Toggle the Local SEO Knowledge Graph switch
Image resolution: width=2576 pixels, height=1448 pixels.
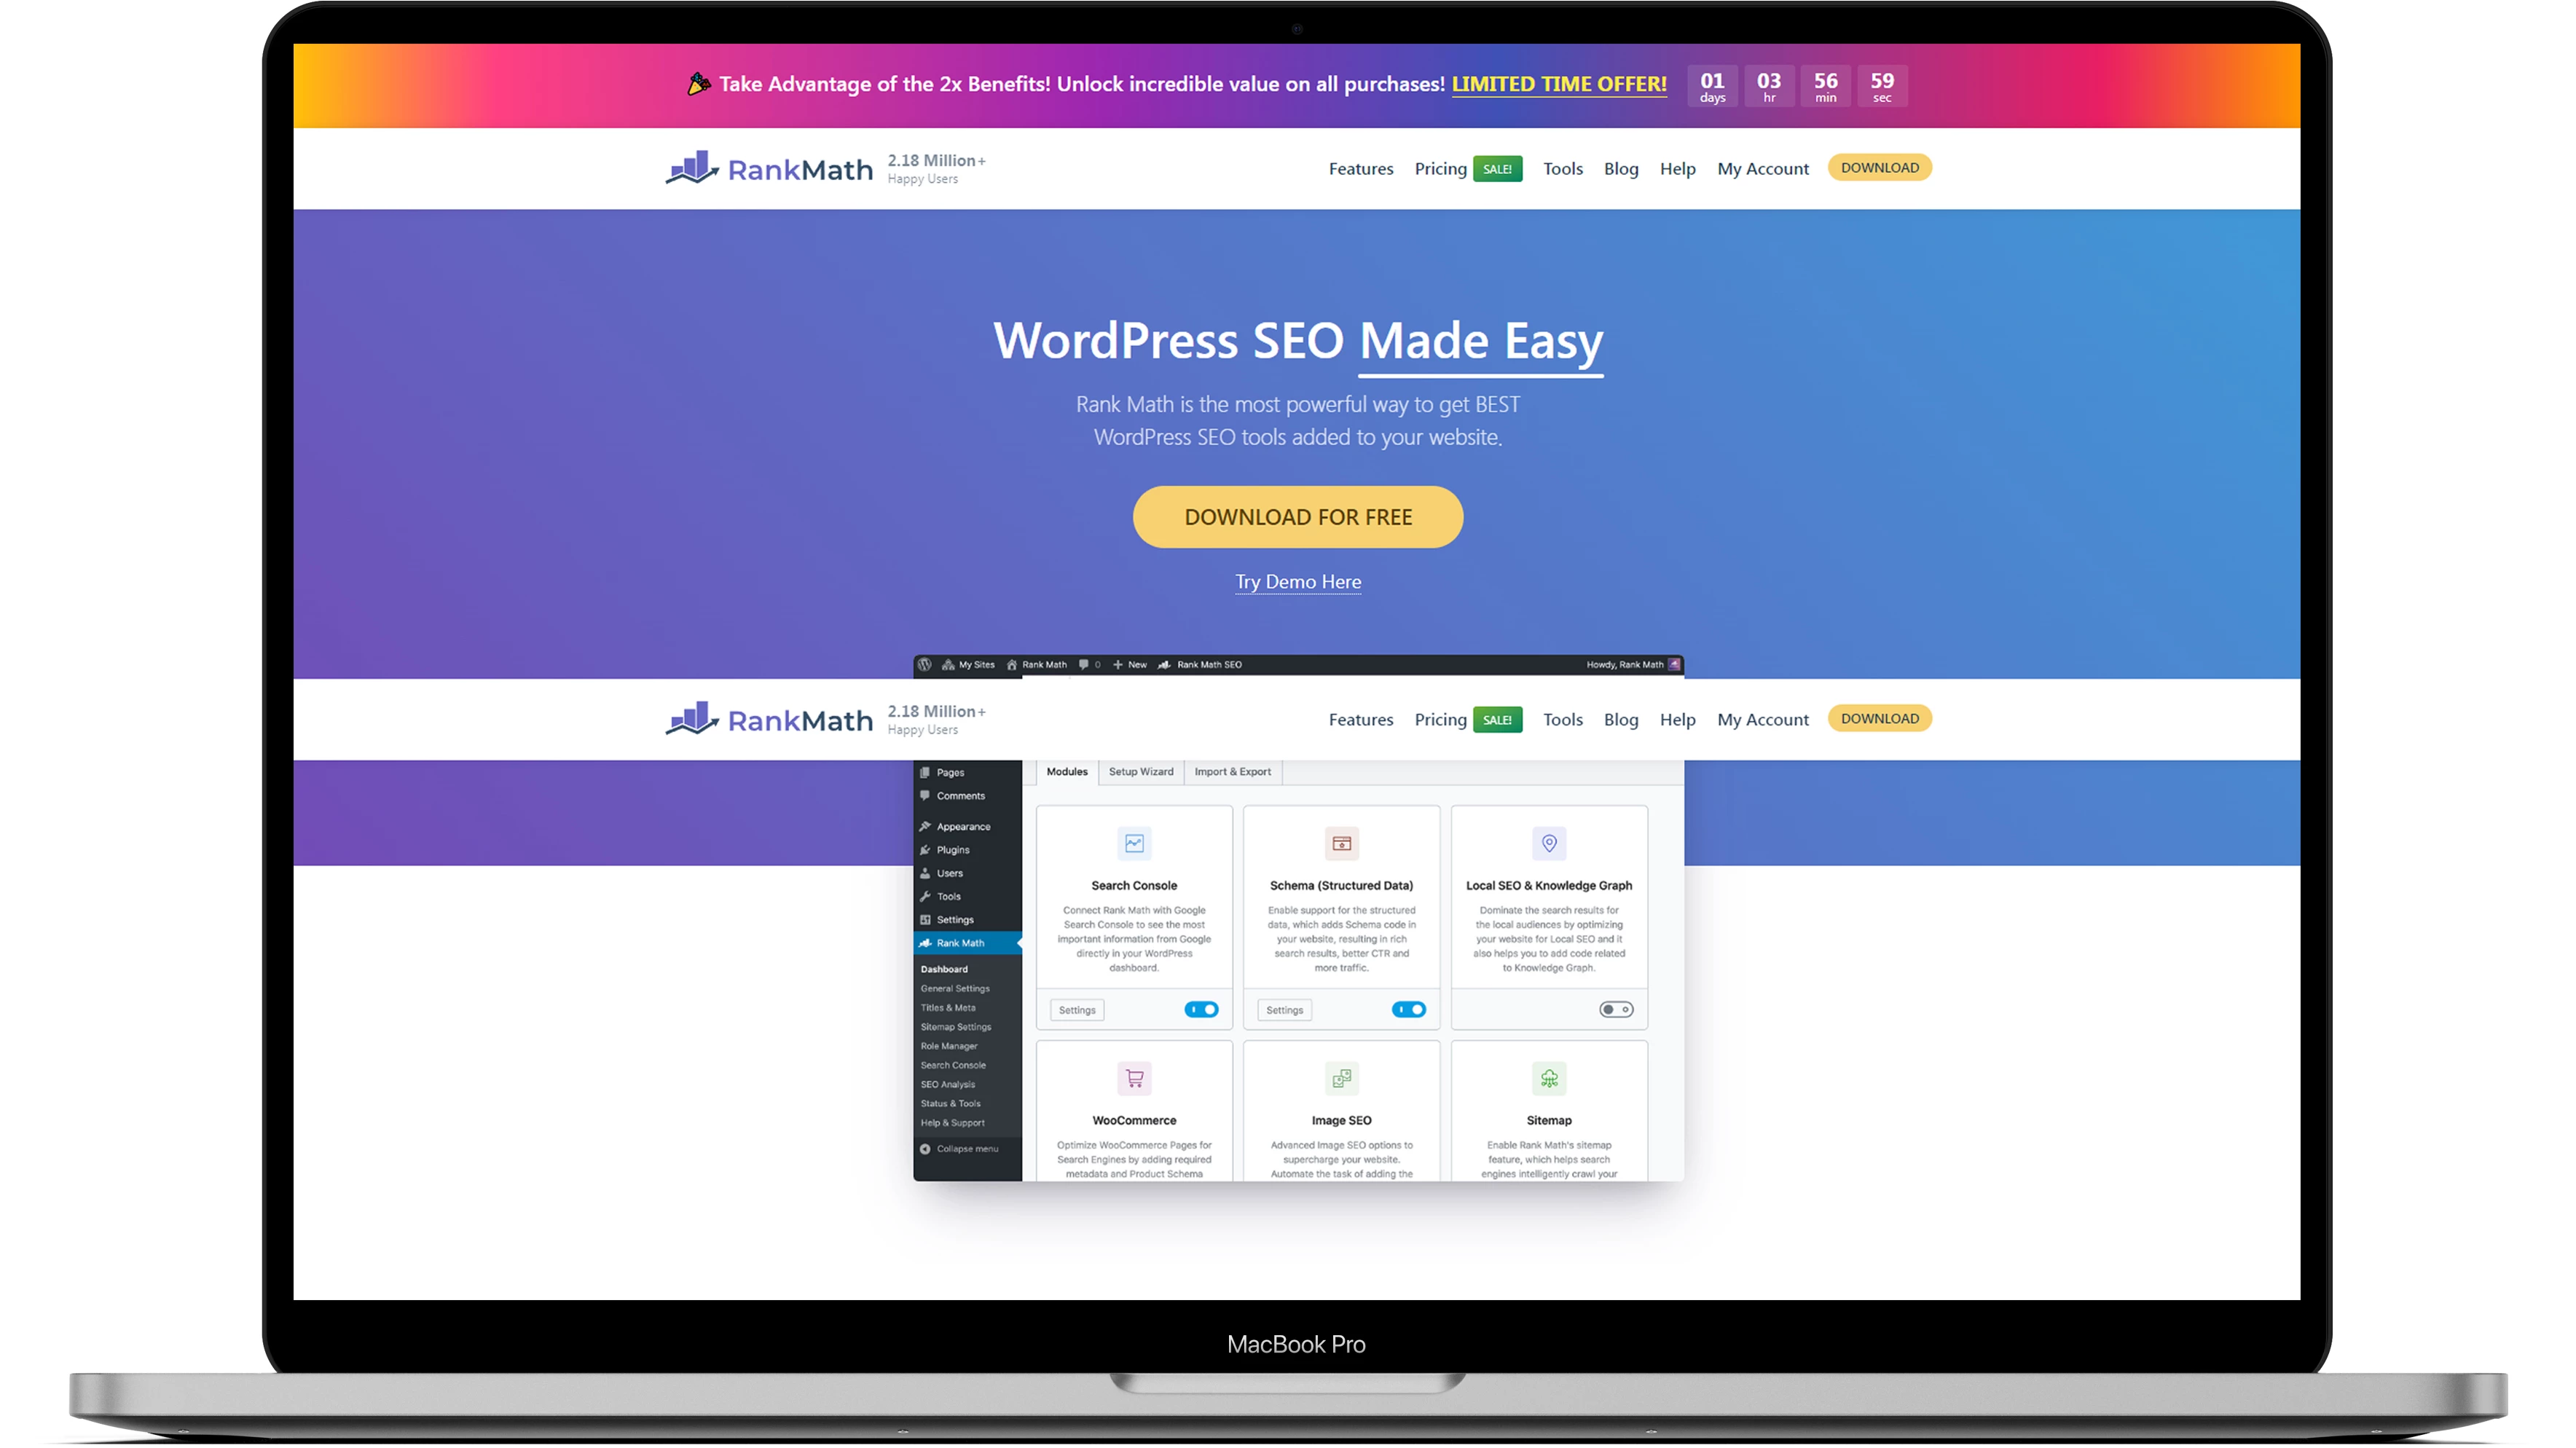pos(1614,1010)
